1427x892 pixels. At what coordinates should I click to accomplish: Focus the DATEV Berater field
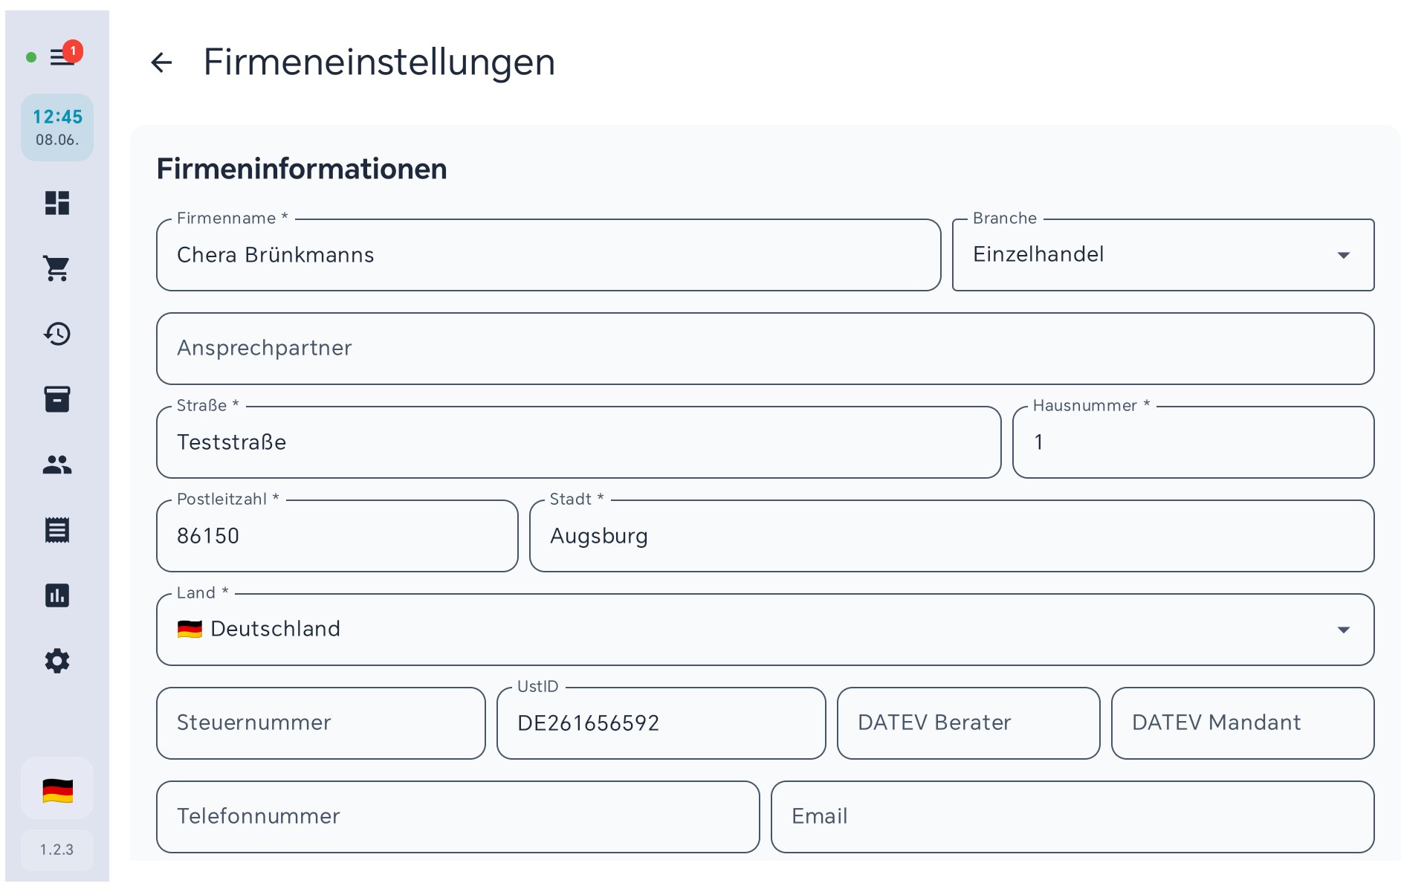968,723
